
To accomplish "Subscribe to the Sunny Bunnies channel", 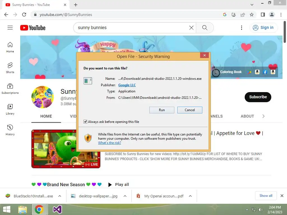I will (258, 97).
